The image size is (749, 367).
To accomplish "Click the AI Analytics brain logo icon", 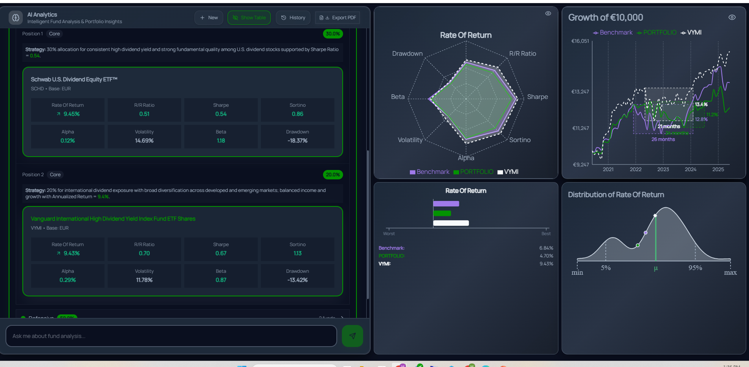I will pos(16,18).
